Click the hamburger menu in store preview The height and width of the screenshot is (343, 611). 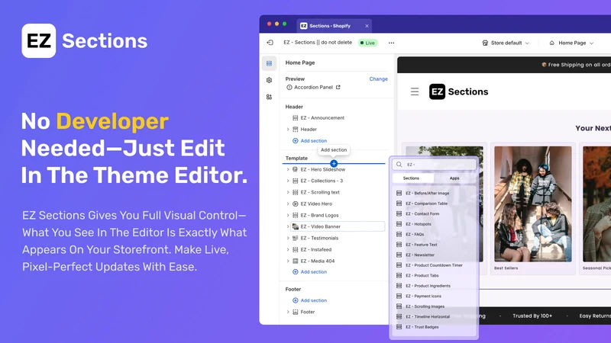pos(415,91)
